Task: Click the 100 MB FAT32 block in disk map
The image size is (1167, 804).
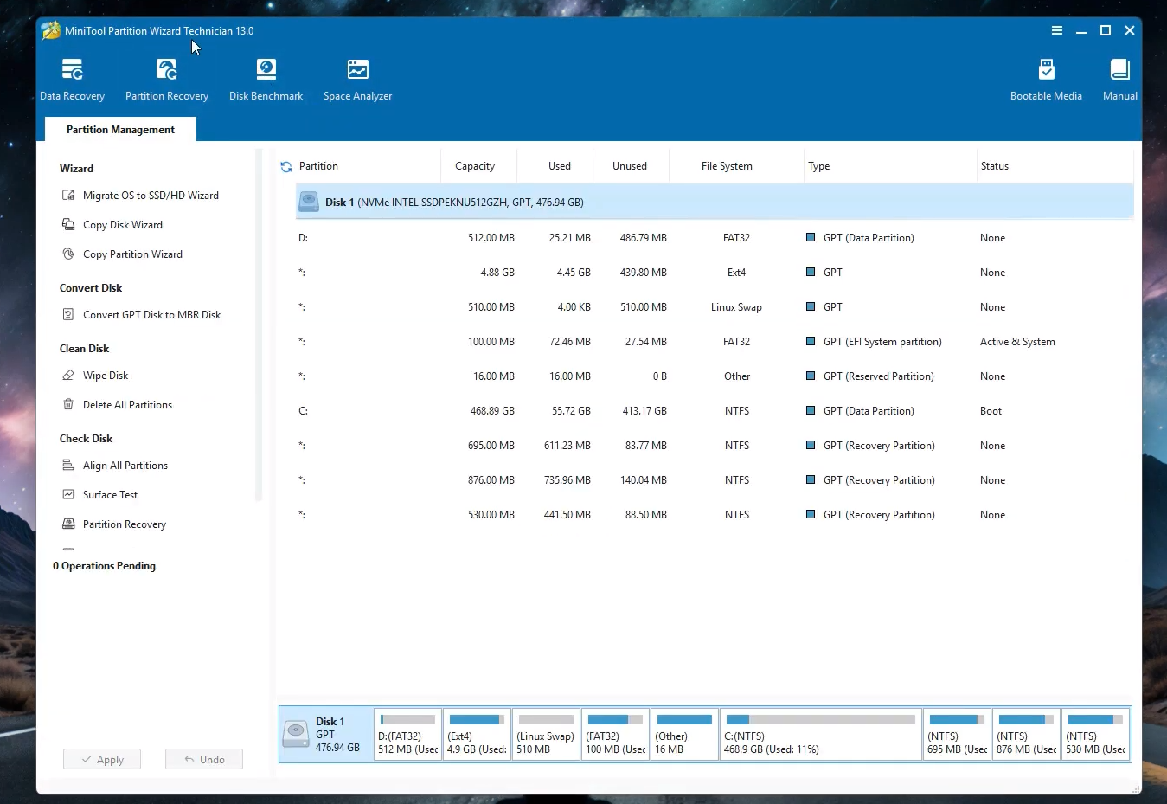Action: [615, 734]
